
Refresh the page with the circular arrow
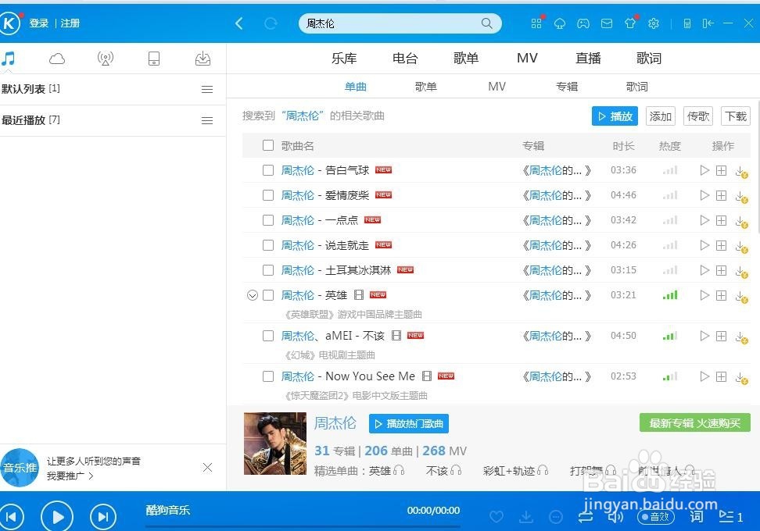pos(271,23)
